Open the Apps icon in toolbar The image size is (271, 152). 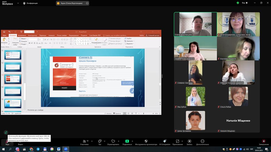pyautogui.click(x=178, y=141)
